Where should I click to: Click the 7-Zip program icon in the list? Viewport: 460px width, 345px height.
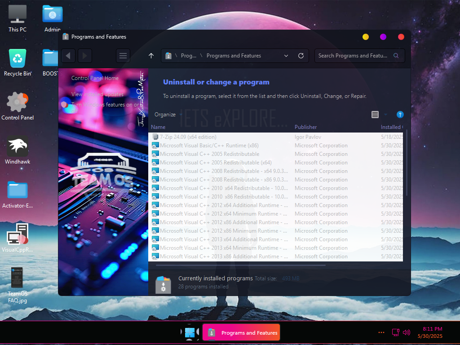pos(155,137)
